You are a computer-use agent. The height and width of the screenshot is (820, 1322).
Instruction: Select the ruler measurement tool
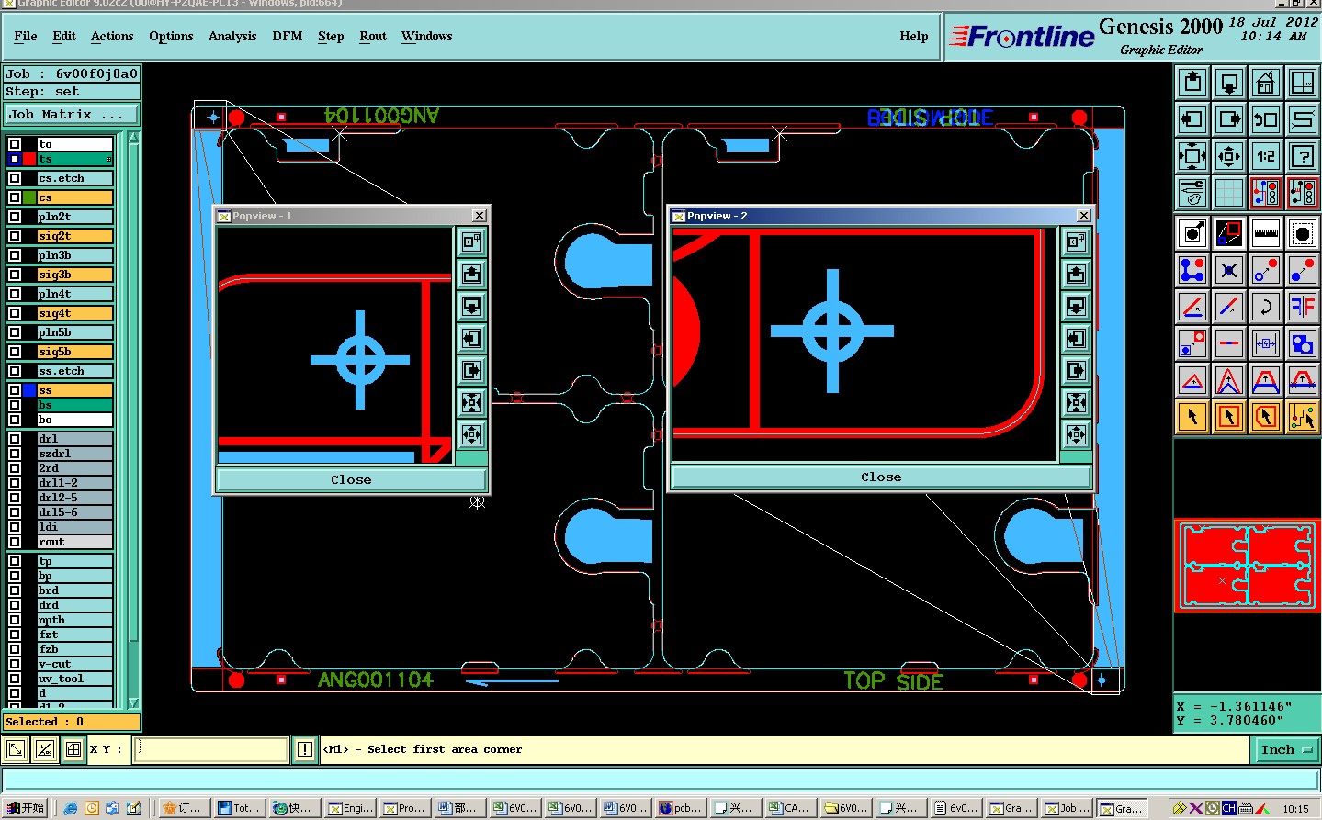pos(1266,233)
